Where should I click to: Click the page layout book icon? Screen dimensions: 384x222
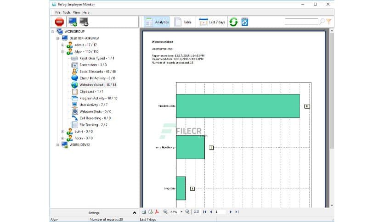196,212
